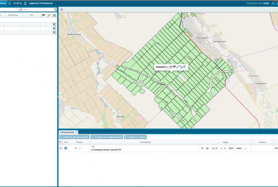The image size is (278, 187).
Task: Click the Поиск search field
Action: pyautogui.click(x=38, y=10)
